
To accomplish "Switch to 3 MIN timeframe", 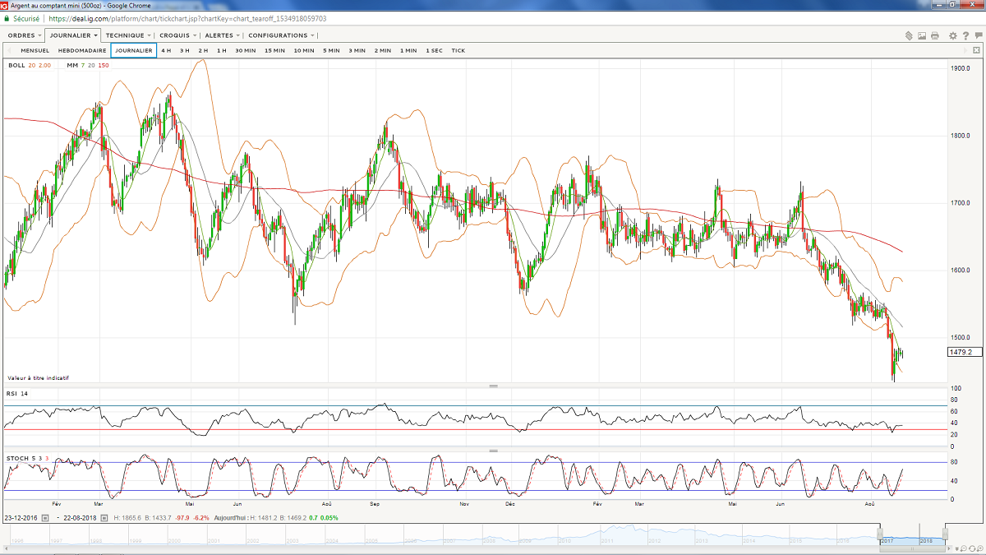I will [357, 50].
